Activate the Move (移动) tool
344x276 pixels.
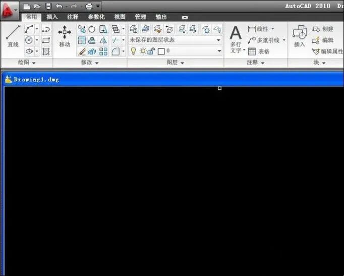tap(65, 36)
